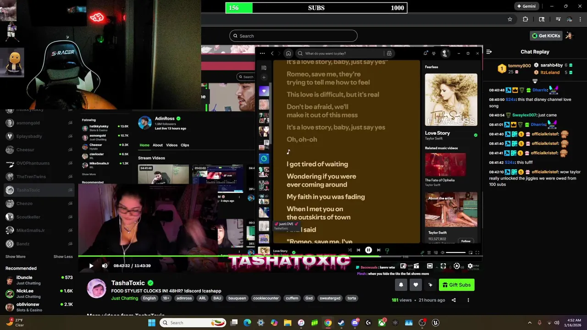Click Spotify create playlist plus icon
Image resolution: width=587 pixels, height=330 pixels.
(x=264, y=77)
